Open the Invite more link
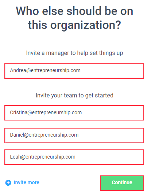This screenshot has height=193, width=147. click(x=22, y=183)
